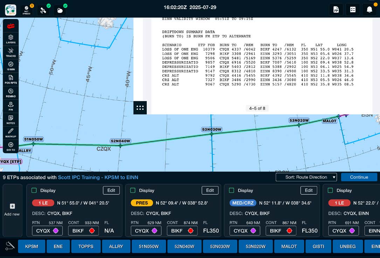Enable Display for the first 1 LE ETP

pyautogui.click(x=34, y=190)
